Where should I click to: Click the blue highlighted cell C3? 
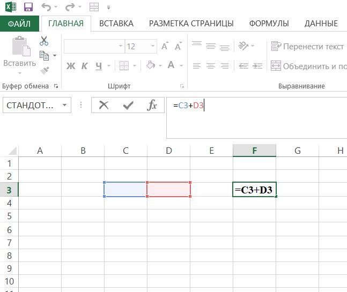[x=125, y=190]
